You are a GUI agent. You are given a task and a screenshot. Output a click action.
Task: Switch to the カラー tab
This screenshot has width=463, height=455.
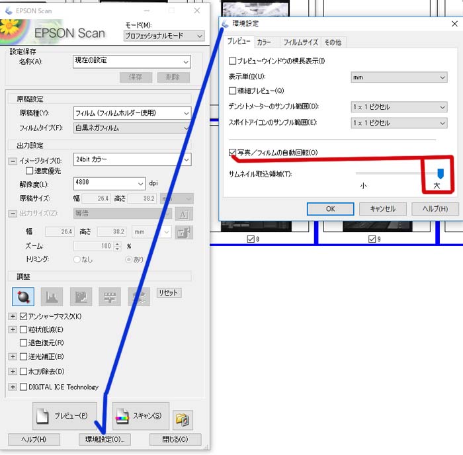coord(264,42)
